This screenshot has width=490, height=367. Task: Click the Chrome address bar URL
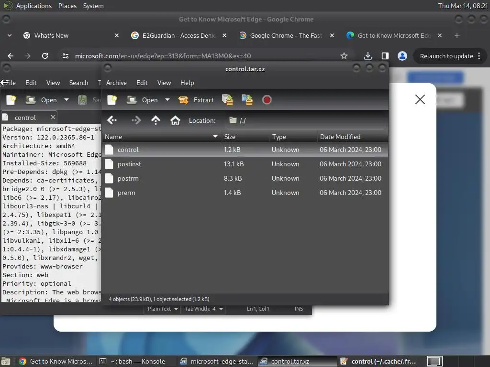(x=163, y=56)
